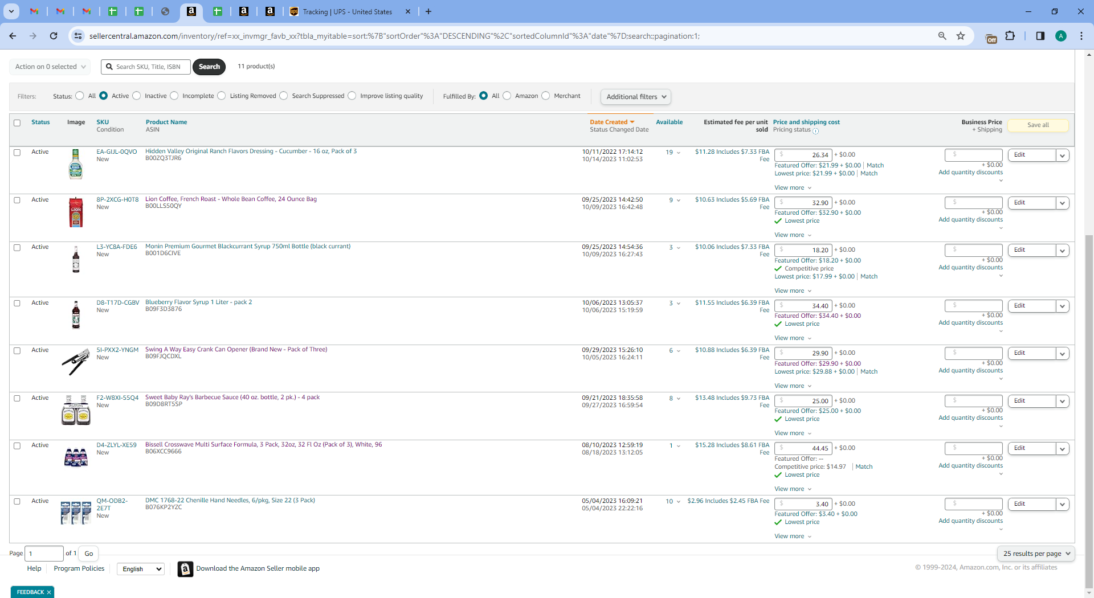Open Blueberry Flavor Syrup product link
Viewport: 1094px width, 598px height.
pyautogui.click(x=198, y=302)
